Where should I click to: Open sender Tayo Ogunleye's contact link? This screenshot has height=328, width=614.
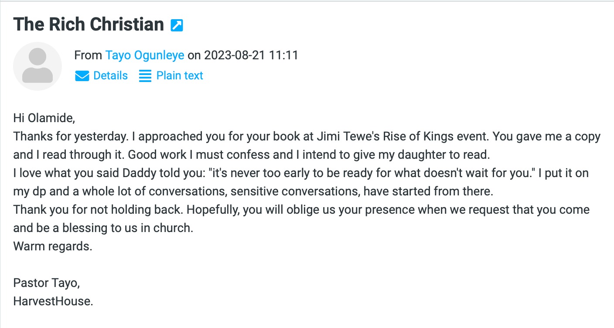[x=145, y=55]
